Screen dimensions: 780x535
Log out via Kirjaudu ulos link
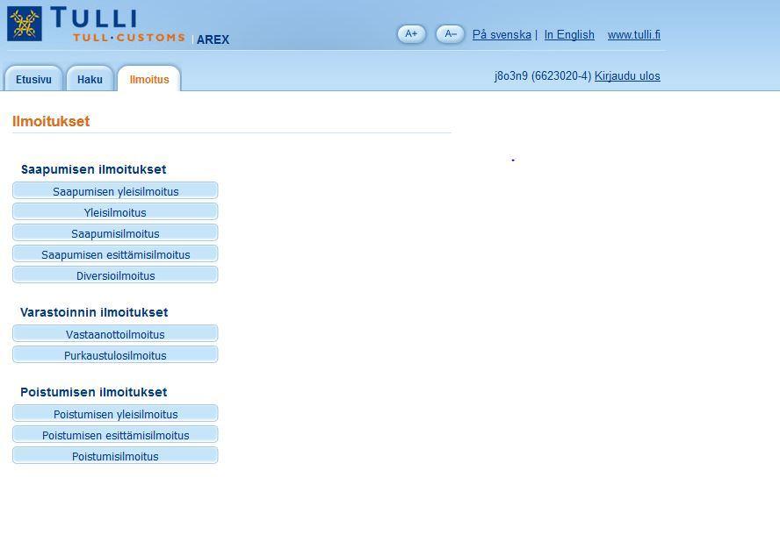click(627, 76)
